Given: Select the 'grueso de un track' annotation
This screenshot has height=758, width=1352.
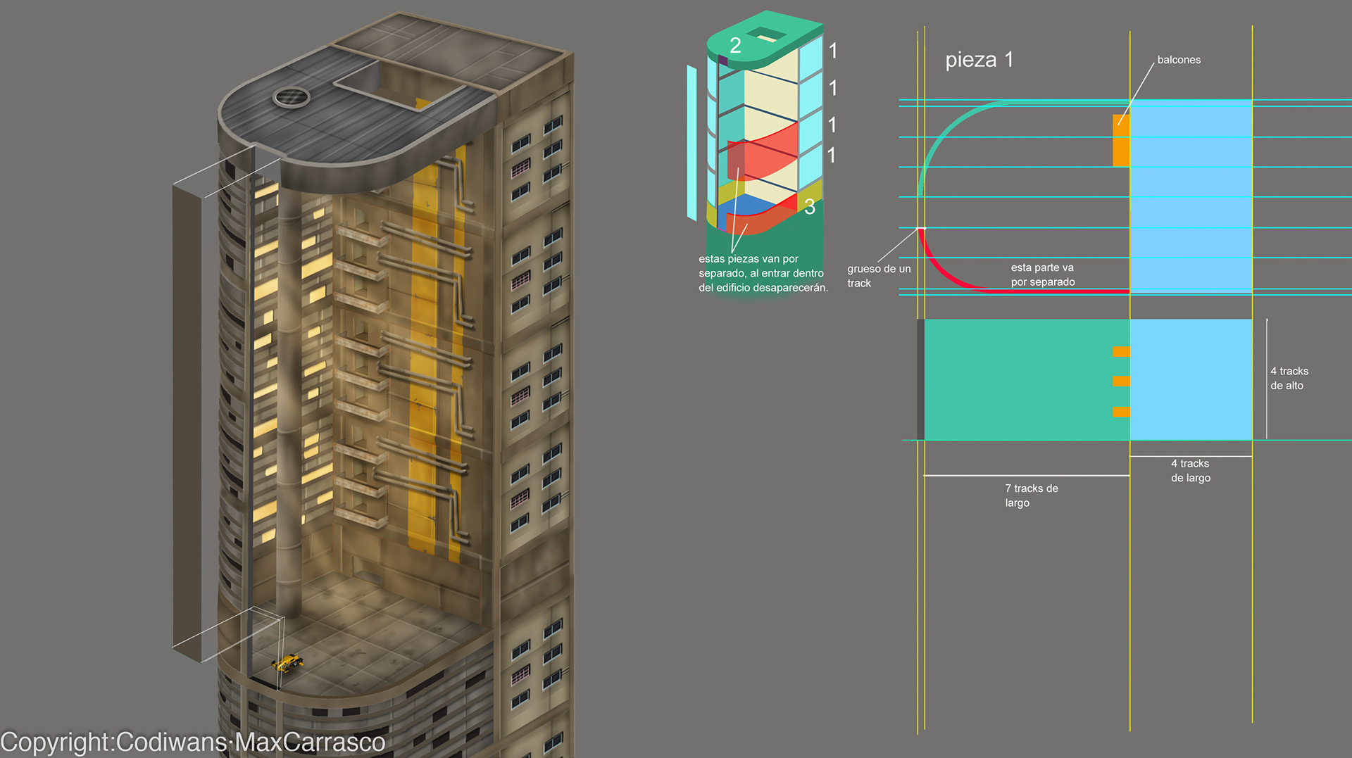Looking at the screenshot, I should click(x=879, y=276).
